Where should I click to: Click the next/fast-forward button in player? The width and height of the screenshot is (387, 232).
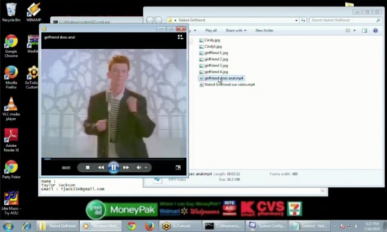[x=126, y=167]
